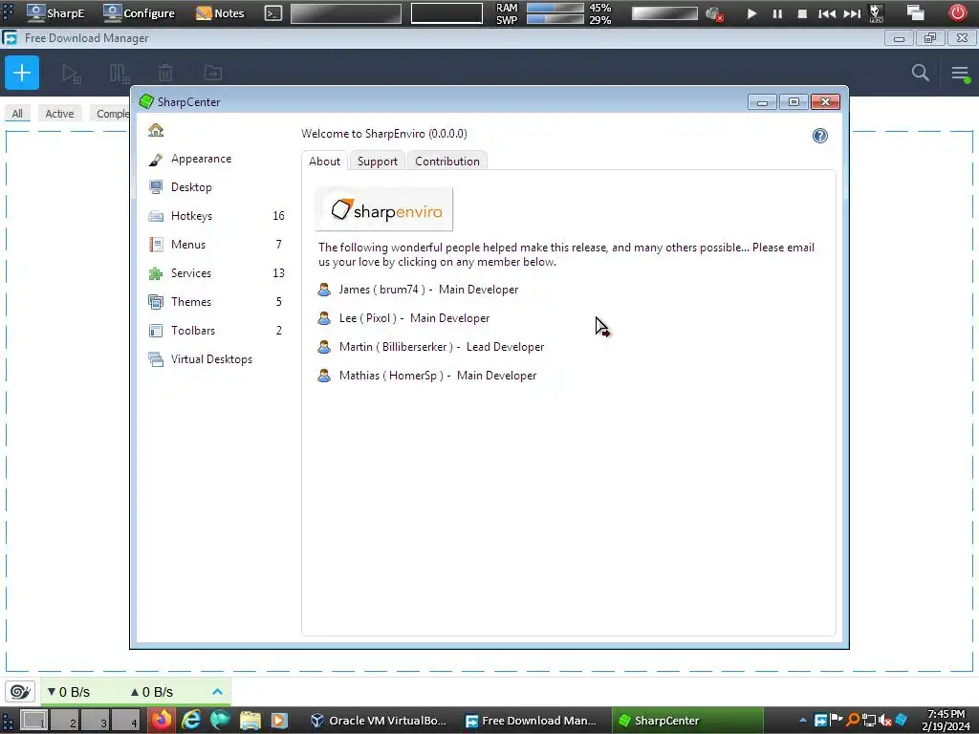Adjust the volume slider on top bar
979x734 pixels.
pos(664,13)
